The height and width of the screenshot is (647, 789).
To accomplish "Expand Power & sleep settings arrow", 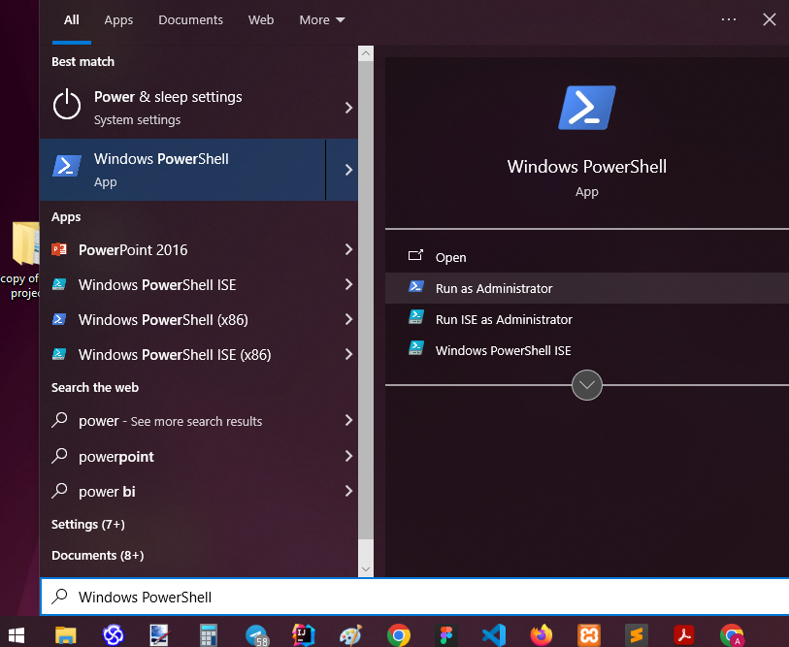I will point(348,108).
